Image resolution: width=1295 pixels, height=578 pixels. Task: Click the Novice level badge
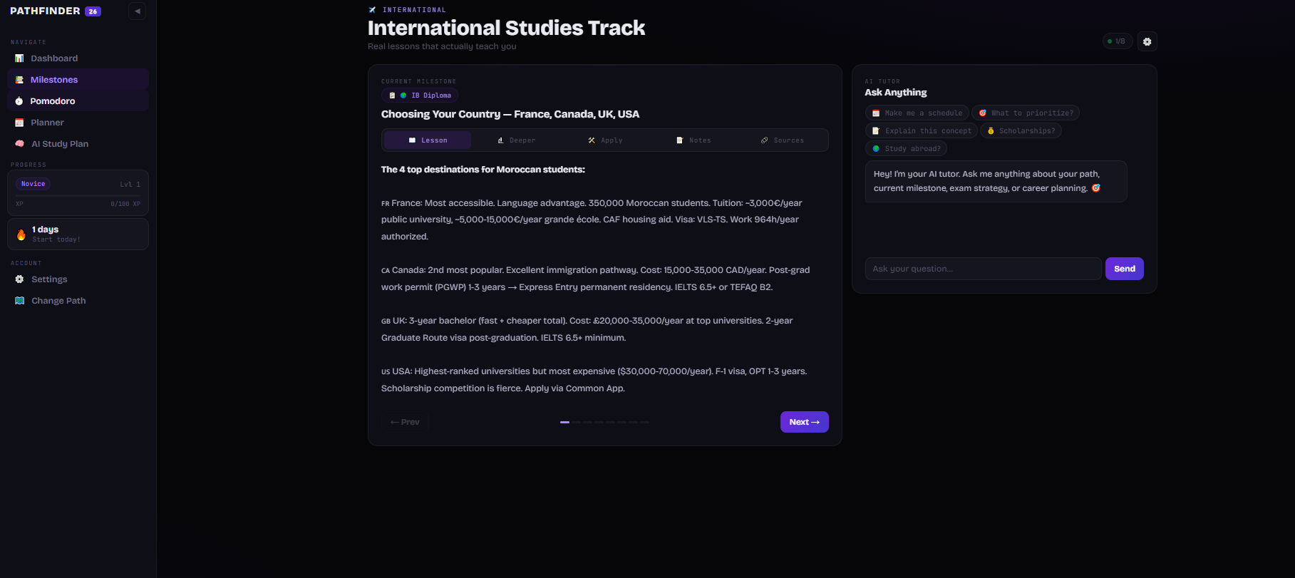tap(33, 184)
